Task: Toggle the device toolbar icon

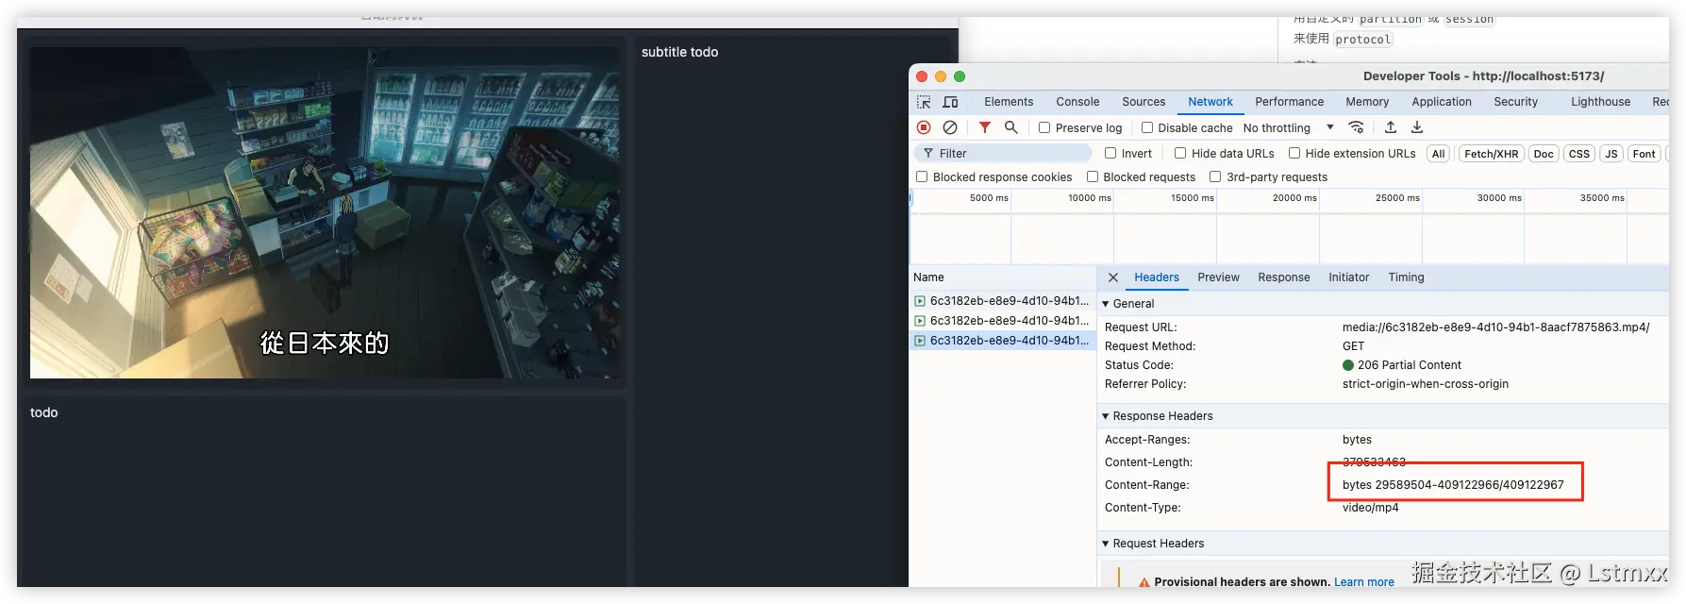Action: coord(950,102)
